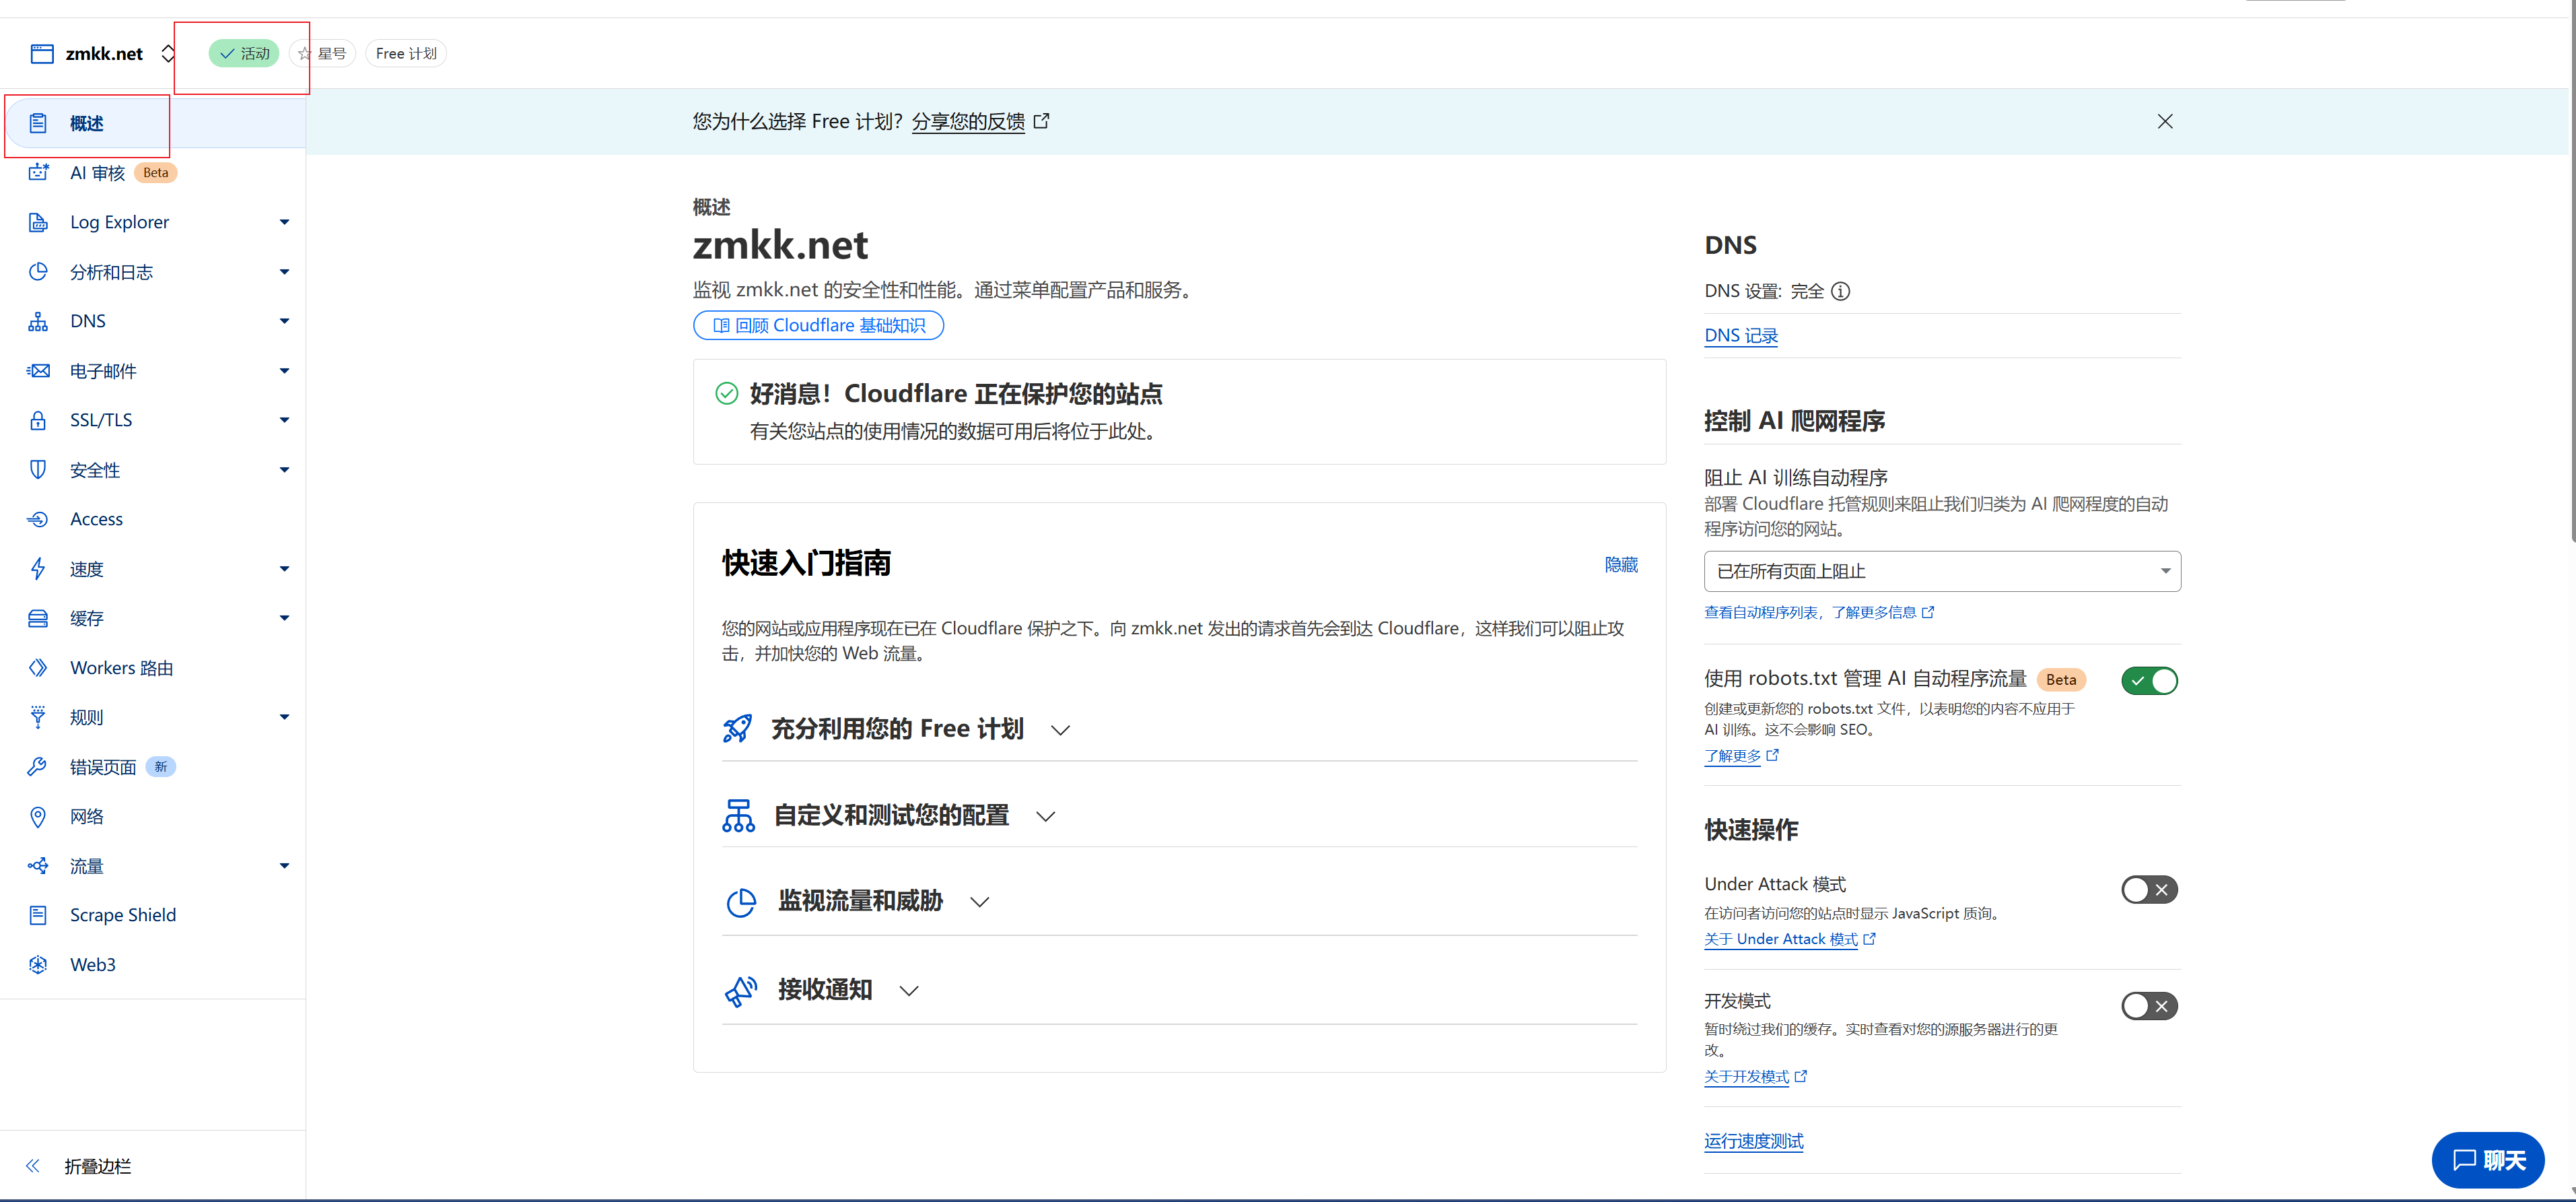
Task: Expand the 分析和日志 sidebar arrow
Action: click(284, 271)
